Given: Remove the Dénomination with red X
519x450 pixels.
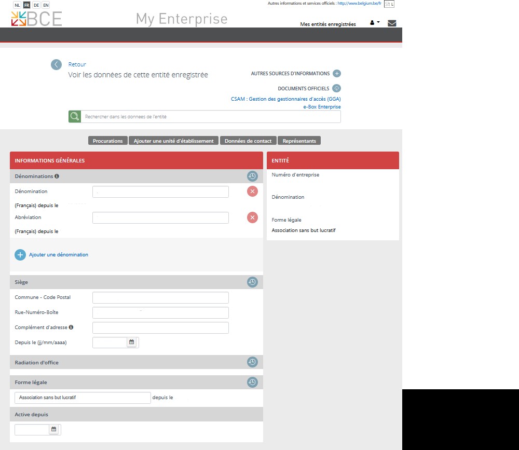Looking at the screenshot, I should click(x=252, y=192).
